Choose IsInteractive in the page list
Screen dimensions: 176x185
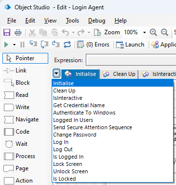113,98
